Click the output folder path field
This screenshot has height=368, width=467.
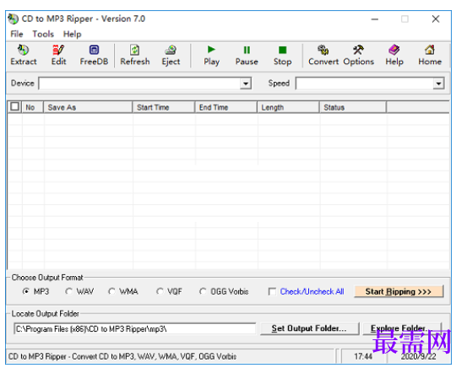pyautogui.click(x=134, y=328)
